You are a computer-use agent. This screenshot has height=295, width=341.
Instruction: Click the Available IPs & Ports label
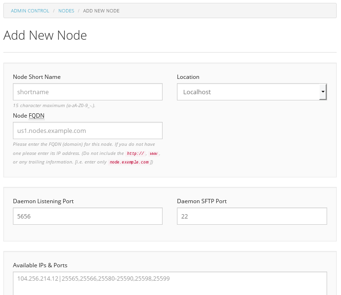(x=40, y=265)
